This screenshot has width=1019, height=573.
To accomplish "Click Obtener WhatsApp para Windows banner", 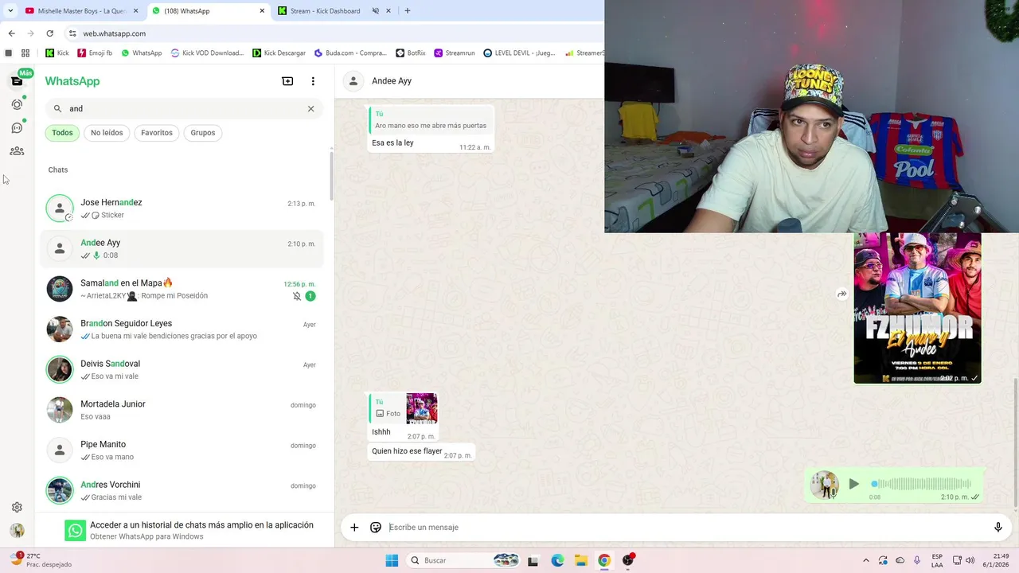I will (x=185, y=530).
